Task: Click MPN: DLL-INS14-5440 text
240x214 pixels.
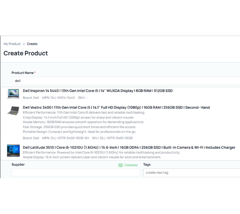Action: [59, 98]
